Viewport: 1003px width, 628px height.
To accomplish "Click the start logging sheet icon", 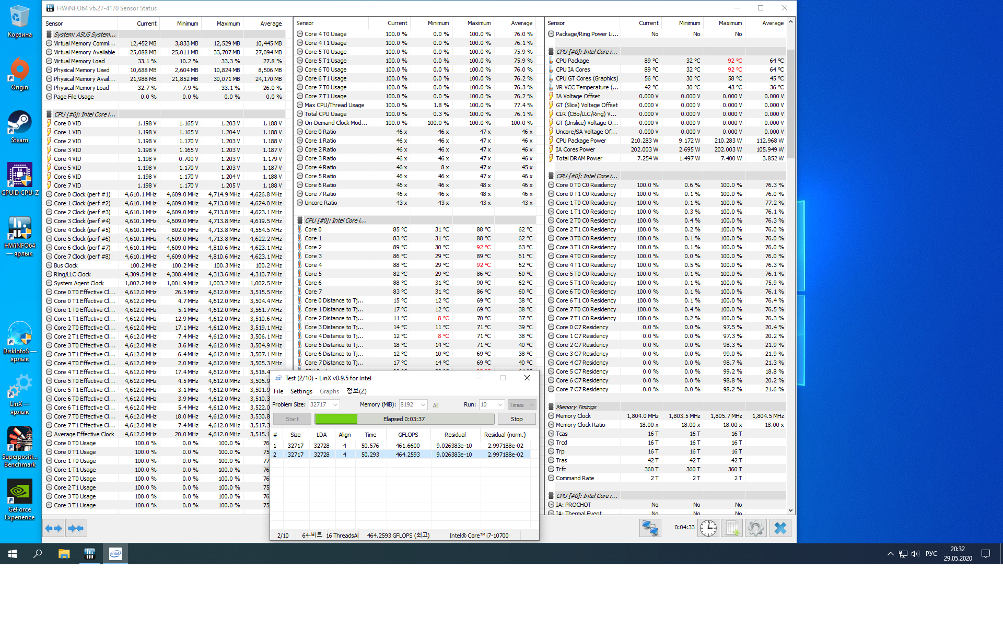I will [x=732, y=528].
